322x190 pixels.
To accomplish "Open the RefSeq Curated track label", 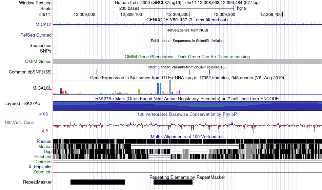I will click(x=36, y=35).
